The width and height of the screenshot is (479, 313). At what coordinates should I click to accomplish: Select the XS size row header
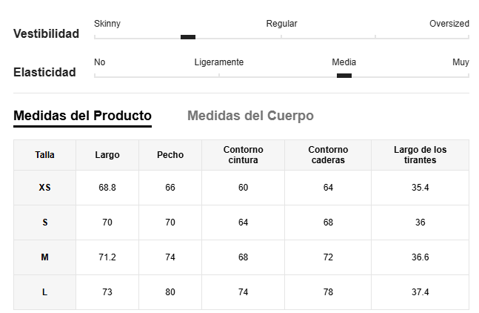(x=44, y=188)
